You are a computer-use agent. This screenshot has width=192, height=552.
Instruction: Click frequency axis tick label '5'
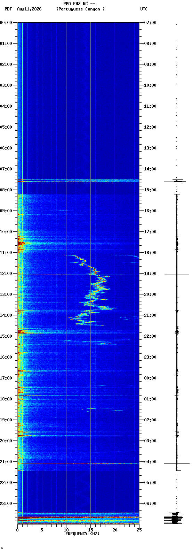click(42, 530)
